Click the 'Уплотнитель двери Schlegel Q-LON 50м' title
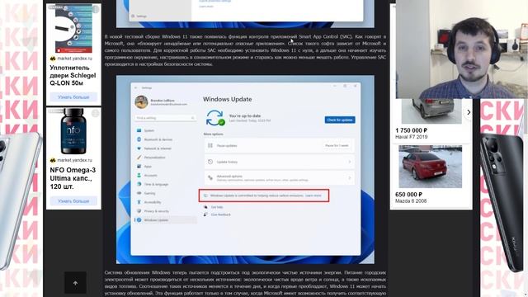Viewport: 528px width, 297px height. click(73, 75)
